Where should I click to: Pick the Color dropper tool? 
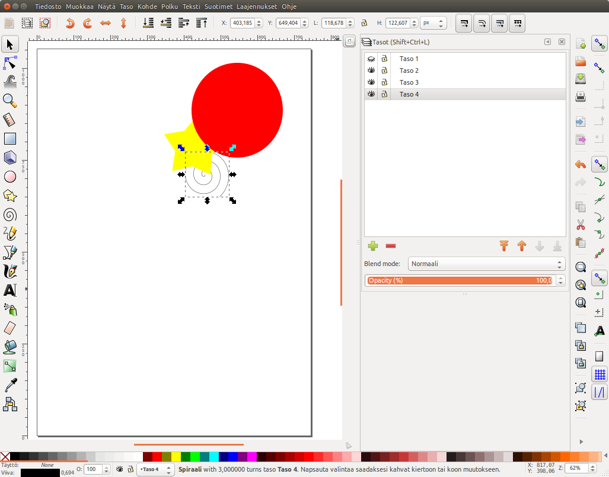(x=10, y=386)
